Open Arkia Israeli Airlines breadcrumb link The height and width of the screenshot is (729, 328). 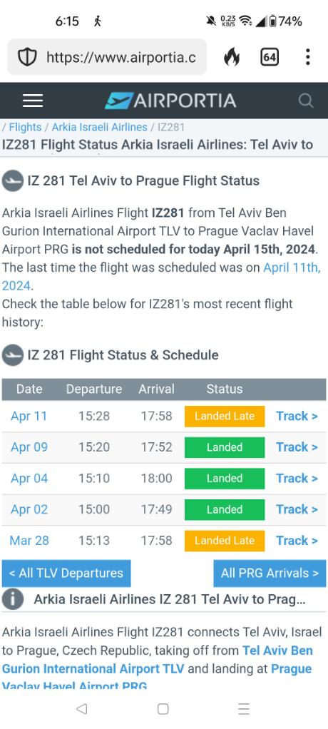click(99, 127)
